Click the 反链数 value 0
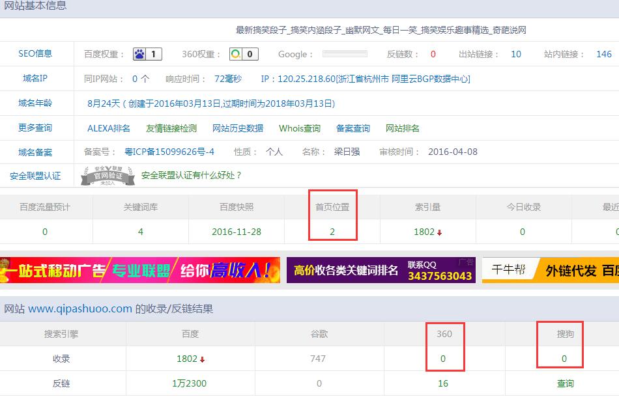 click(433, 55)
